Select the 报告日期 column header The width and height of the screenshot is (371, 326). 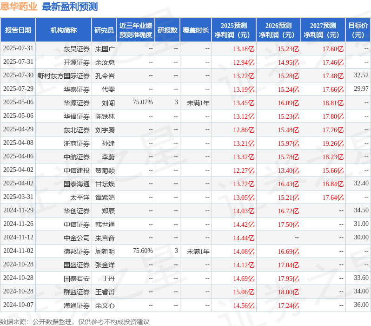pos(18,30)
